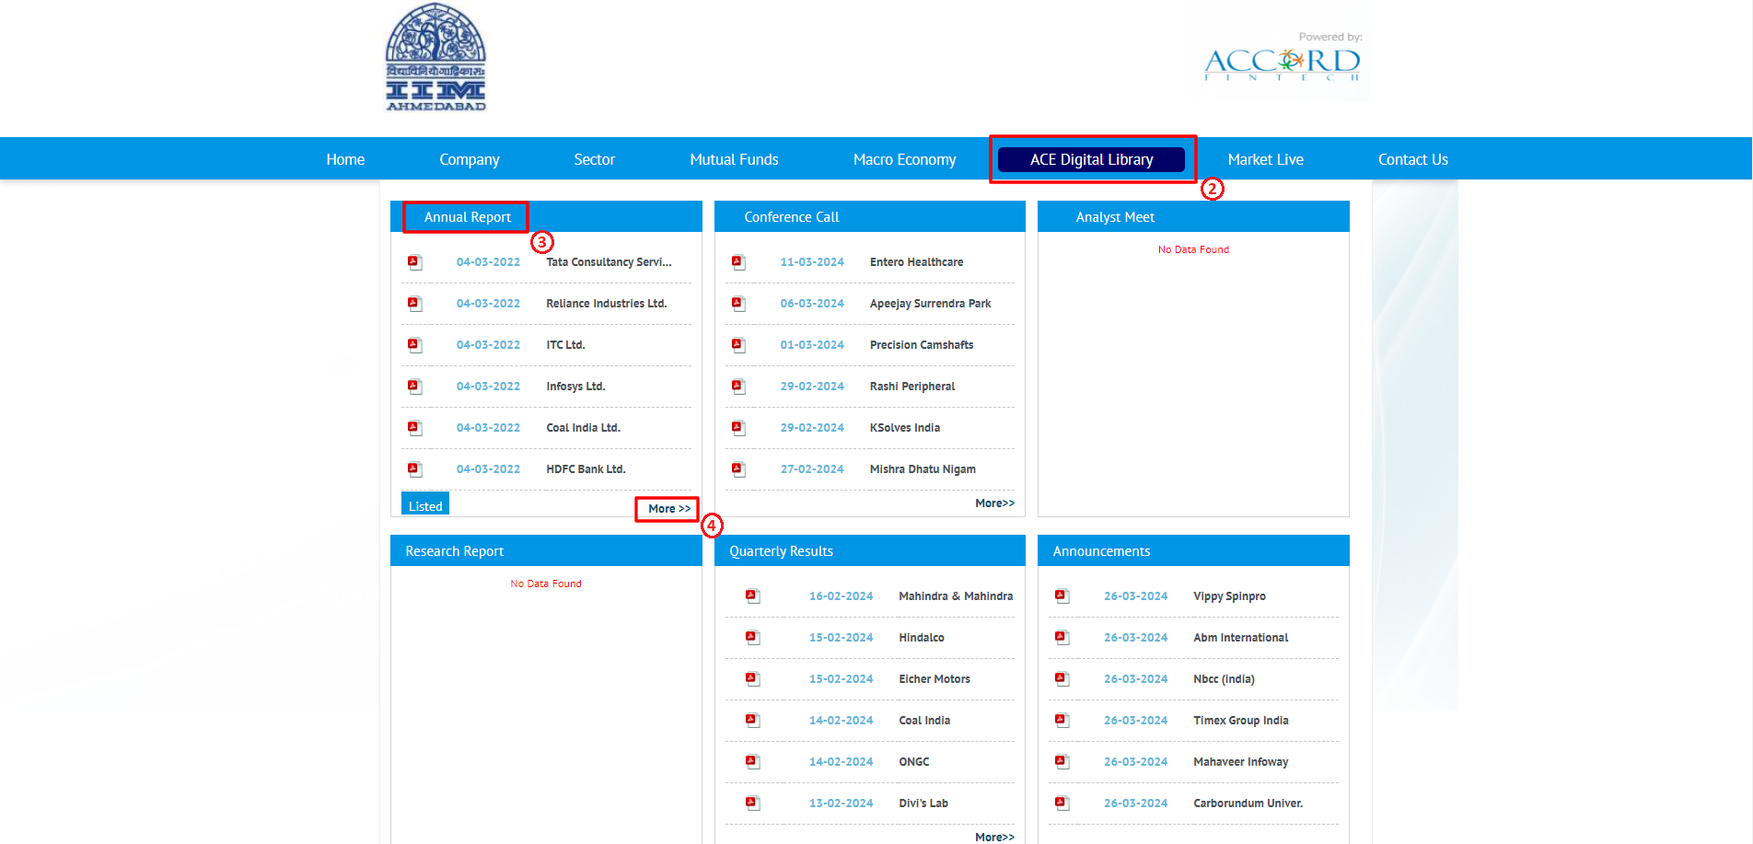Screen dimensions: 1753x844
Task: Open the Company menu
Action: 470,159
